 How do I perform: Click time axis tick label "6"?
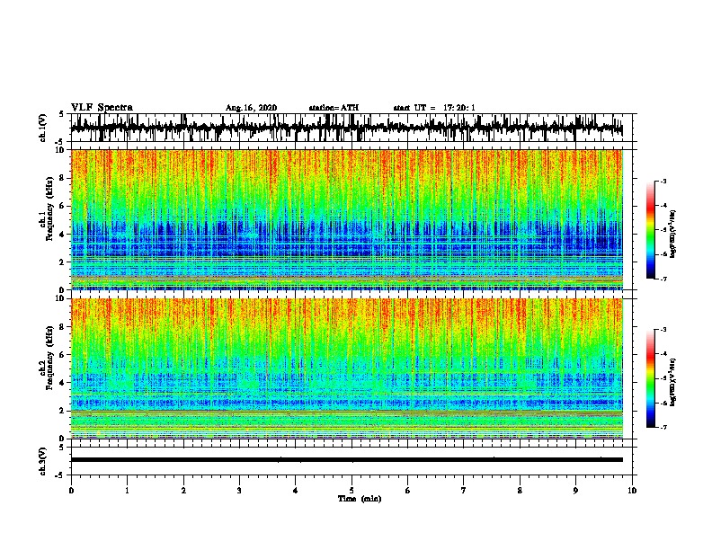(x=408, y=491)
